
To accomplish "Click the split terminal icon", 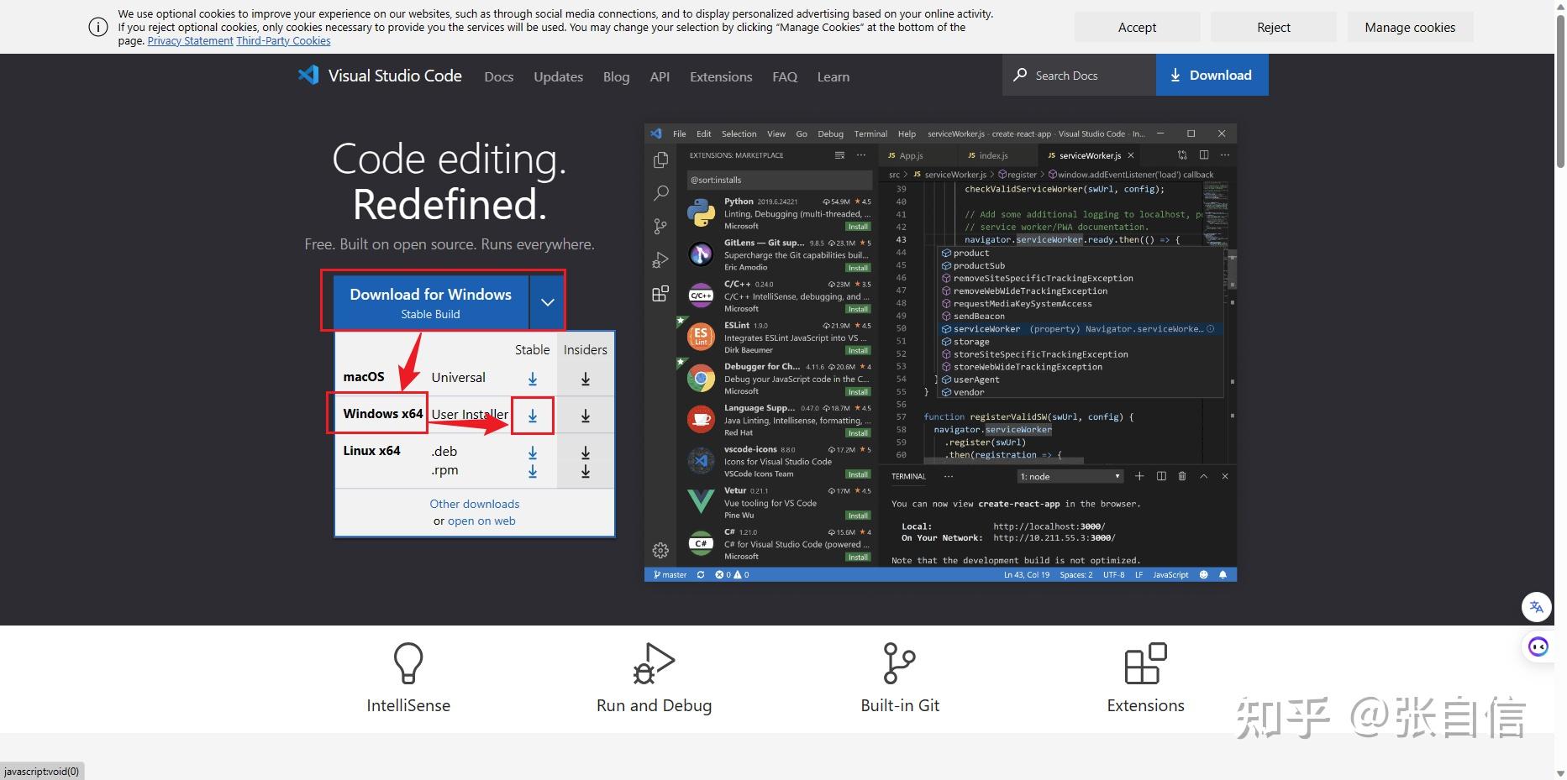I will (1161, 476).
